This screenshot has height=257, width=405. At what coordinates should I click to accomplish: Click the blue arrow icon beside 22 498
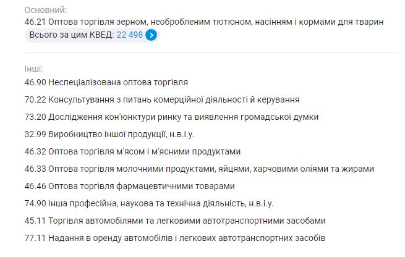pos(151,35)
